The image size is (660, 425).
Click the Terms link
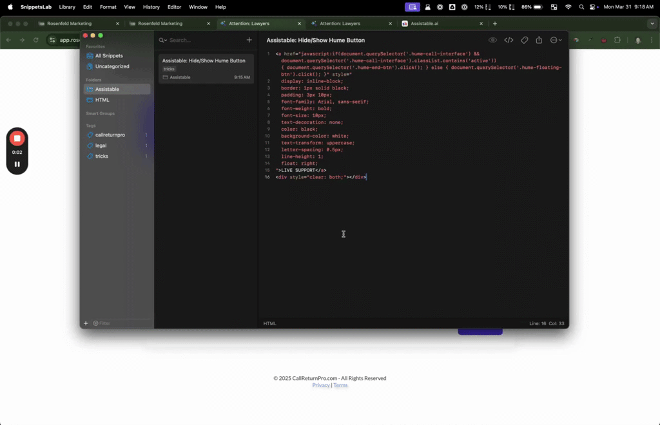click(340, 385)
